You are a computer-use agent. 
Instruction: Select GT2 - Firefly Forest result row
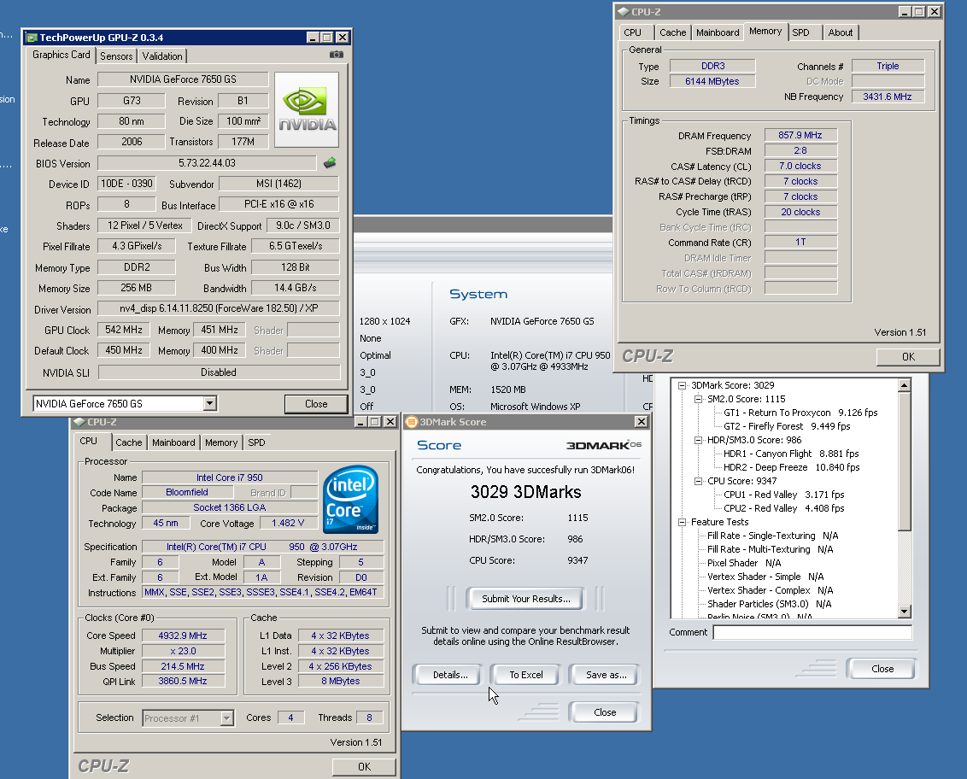point(786,426)
